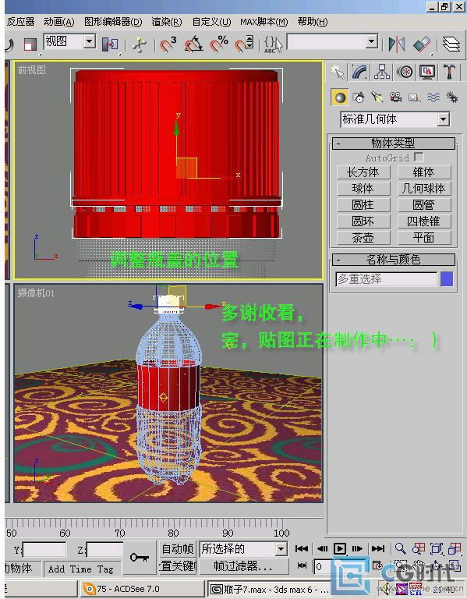
Task: Play the animation
Action: coord(339,549)
